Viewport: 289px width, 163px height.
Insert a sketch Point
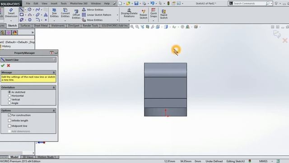coord(46,20)
